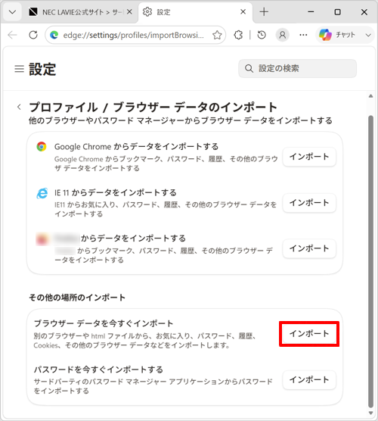Click the vertical scrollbar thumb

[x=370, y=262]
